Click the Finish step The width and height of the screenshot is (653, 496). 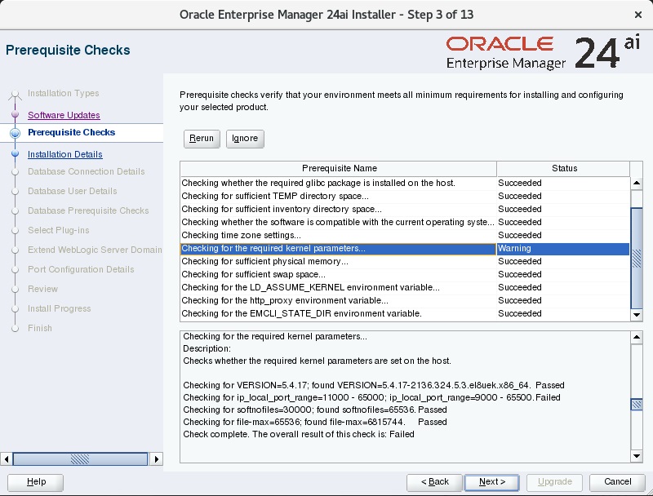pos(40,328)
